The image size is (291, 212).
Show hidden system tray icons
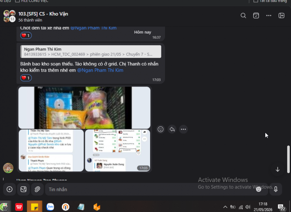pos(225,207)
